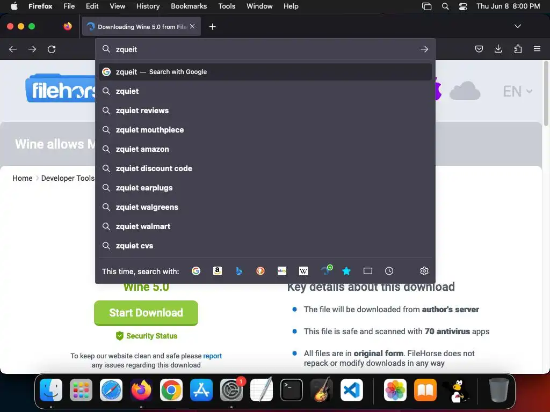550x412 pixels.
Task: Search open tabs icon
Action: [368, 271]
